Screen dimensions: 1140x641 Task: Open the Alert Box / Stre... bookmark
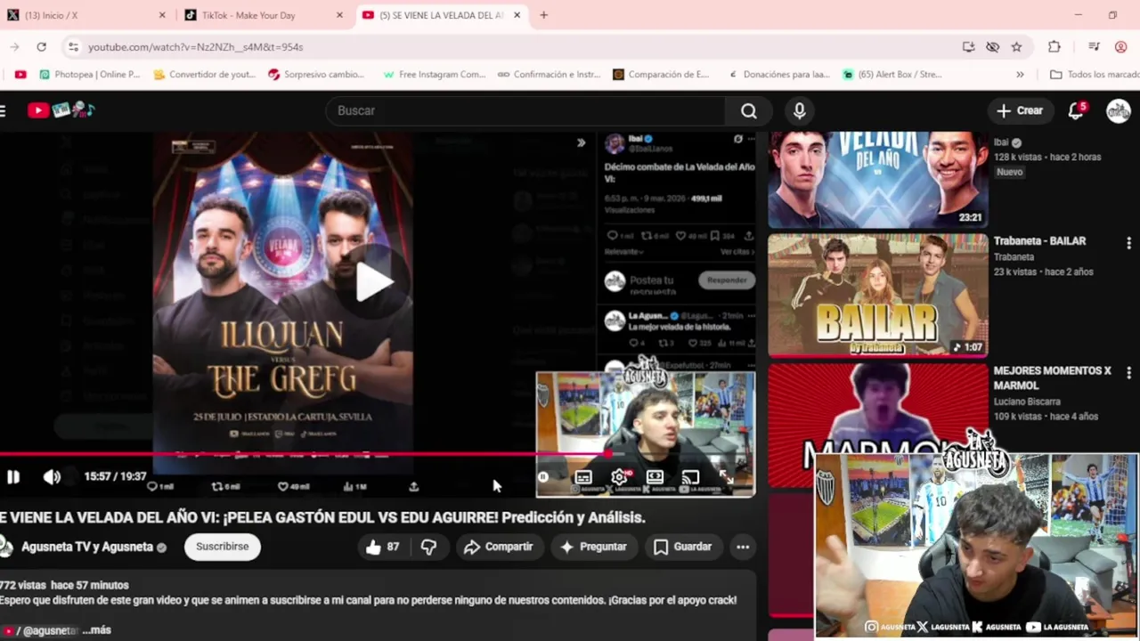click(x=892, y=75)
